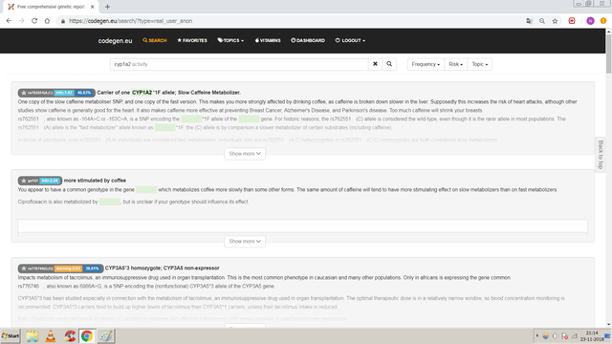The height and width of the screenshot is (344, 612).
Task: Open the Frequency filter dropdown
Action: [x=426, y=64]
